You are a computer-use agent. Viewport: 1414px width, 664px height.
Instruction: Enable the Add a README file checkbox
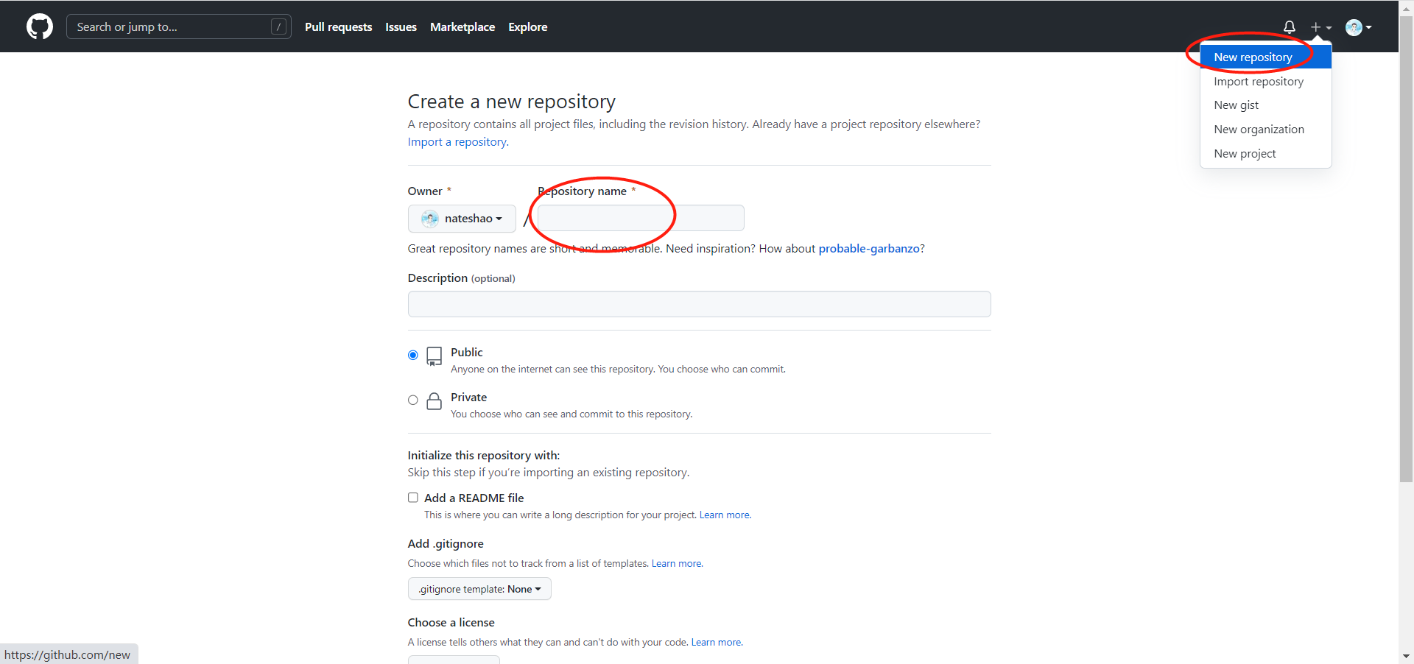(x=413, y=498)
